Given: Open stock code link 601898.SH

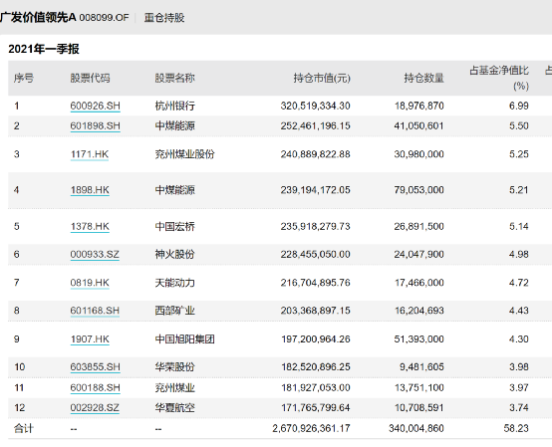Looking at the screenshot, I should [x=95, y=125].
